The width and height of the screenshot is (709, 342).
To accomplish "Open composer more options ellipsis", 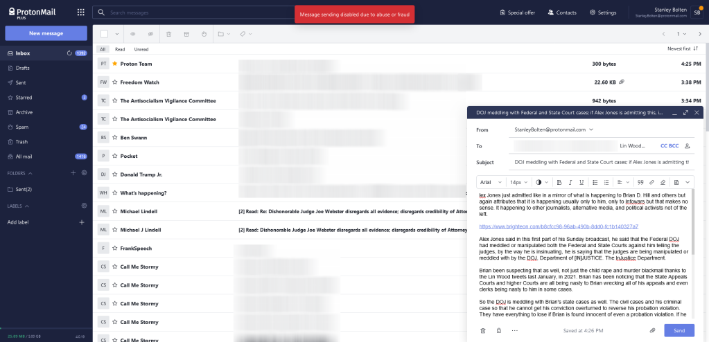I will [514, 331].
